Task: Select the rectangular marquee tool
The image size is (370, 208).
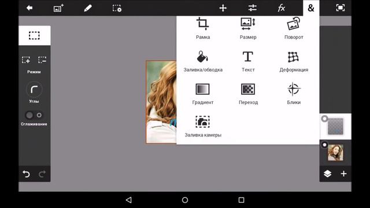Action: pos(35,36)
